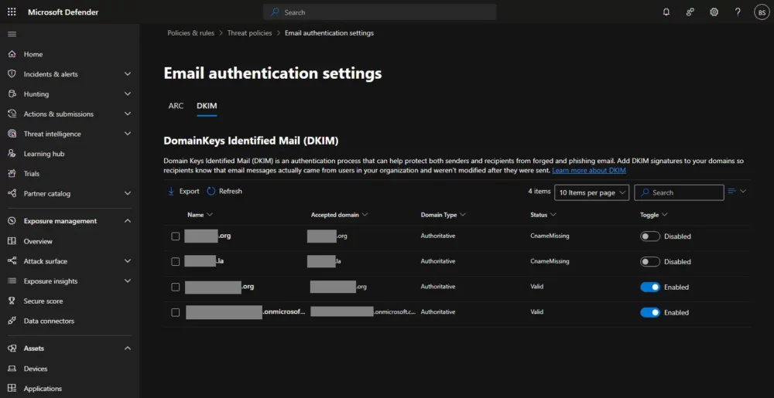The width and height of the screenshot is (774, 398).
Task: Click the Applications icon in sidebar
Action: coord(12,389)
